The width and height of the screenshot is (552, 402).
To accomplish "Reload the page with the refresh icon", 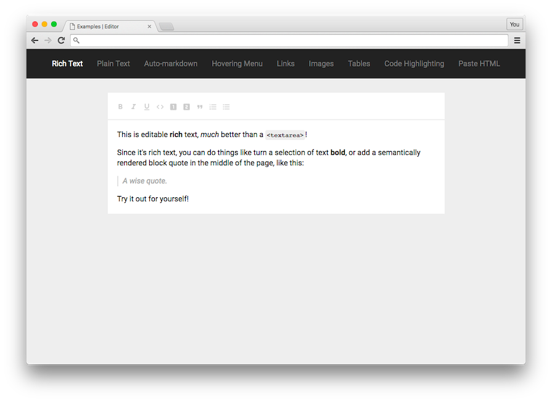I will 61,39.
